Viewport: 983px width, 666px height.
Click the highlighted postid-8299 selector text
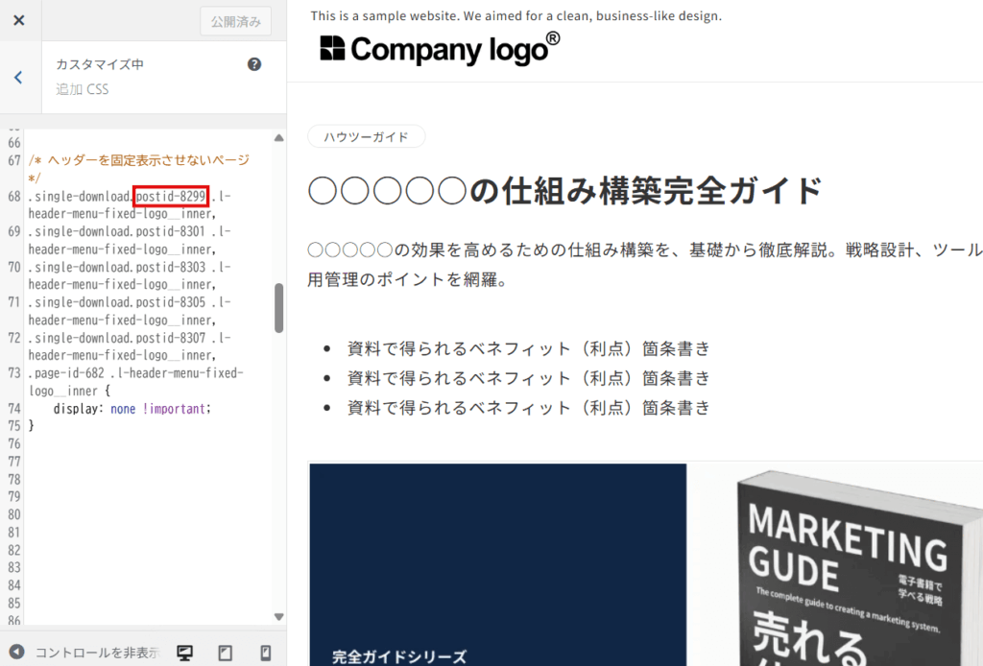point(171,197)
